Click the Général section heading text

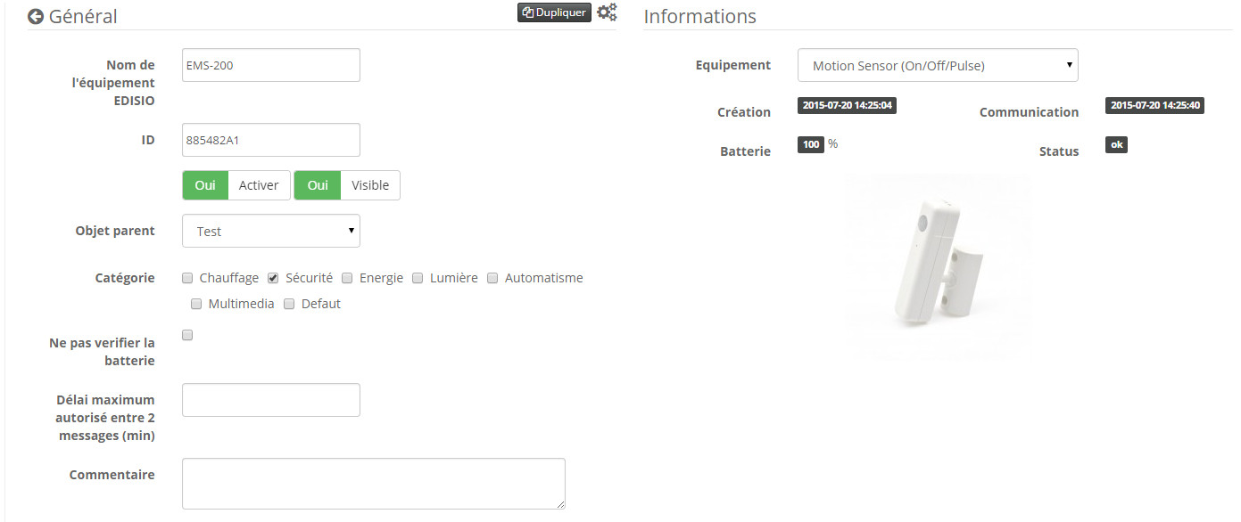point(83,16)
